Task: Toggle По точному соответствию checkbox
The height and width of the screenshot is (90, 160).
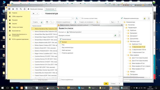Action: pyautogui.click(x=80, y=18)
